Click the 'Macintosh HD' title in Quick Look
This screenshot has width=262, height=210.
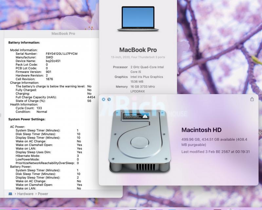click(201, 130)
